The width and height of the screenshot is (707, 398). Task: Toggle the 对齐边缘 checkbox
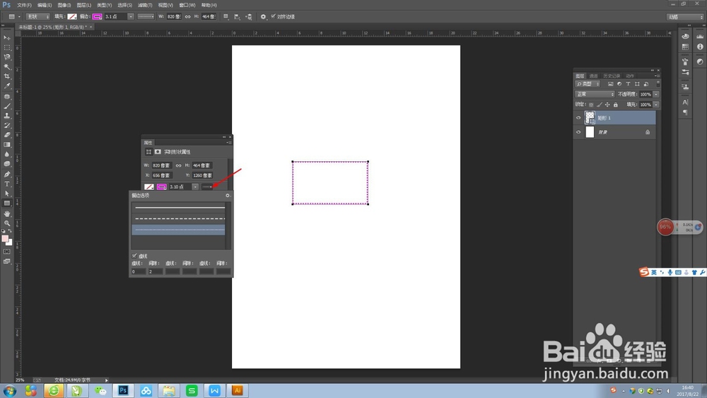click(x=273, y=16)
